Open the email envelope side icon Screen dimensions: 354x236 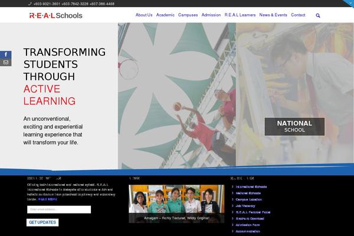click(6, 63)
